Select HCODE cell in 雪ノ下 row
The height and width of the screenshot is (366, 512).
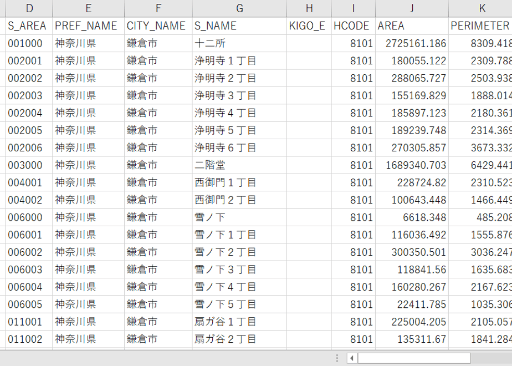click(354, 217)
